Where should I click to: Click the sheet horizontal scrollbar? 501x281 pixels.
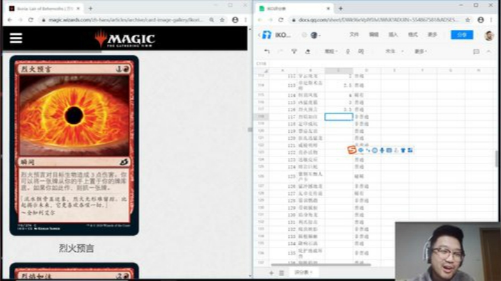click(x=321, y=264)
